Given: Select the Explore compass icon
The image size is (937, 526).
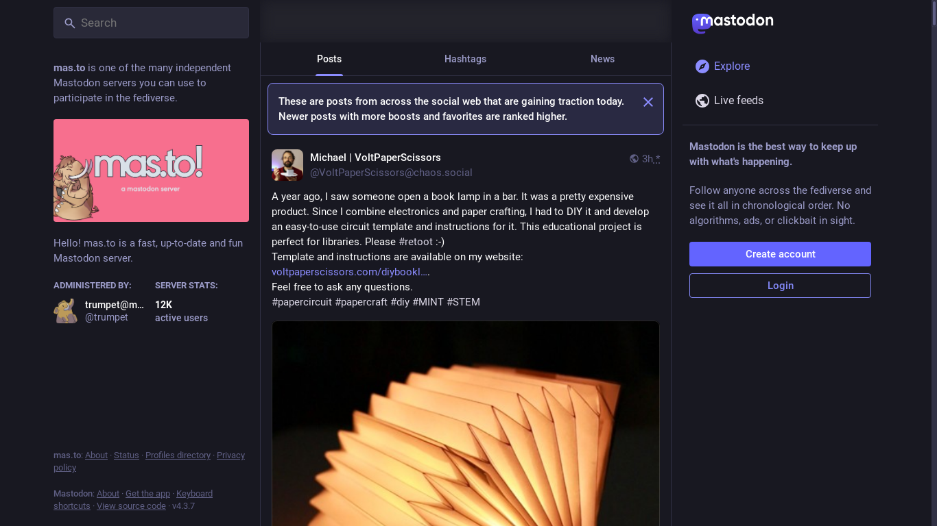Looking at the screenshot, I should point(702,66).
